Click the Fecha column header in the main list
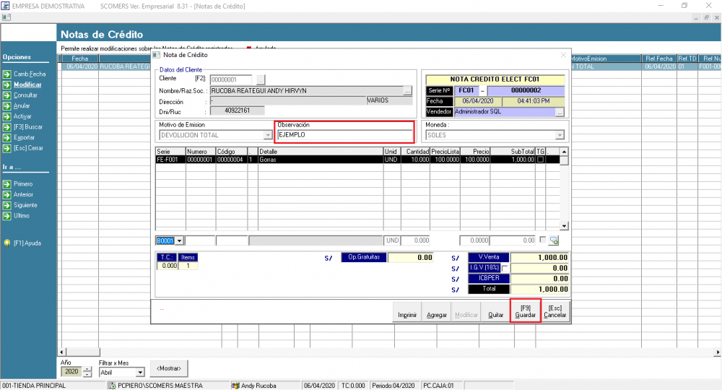The image size is (722, 390). click(x=79, y=58)
